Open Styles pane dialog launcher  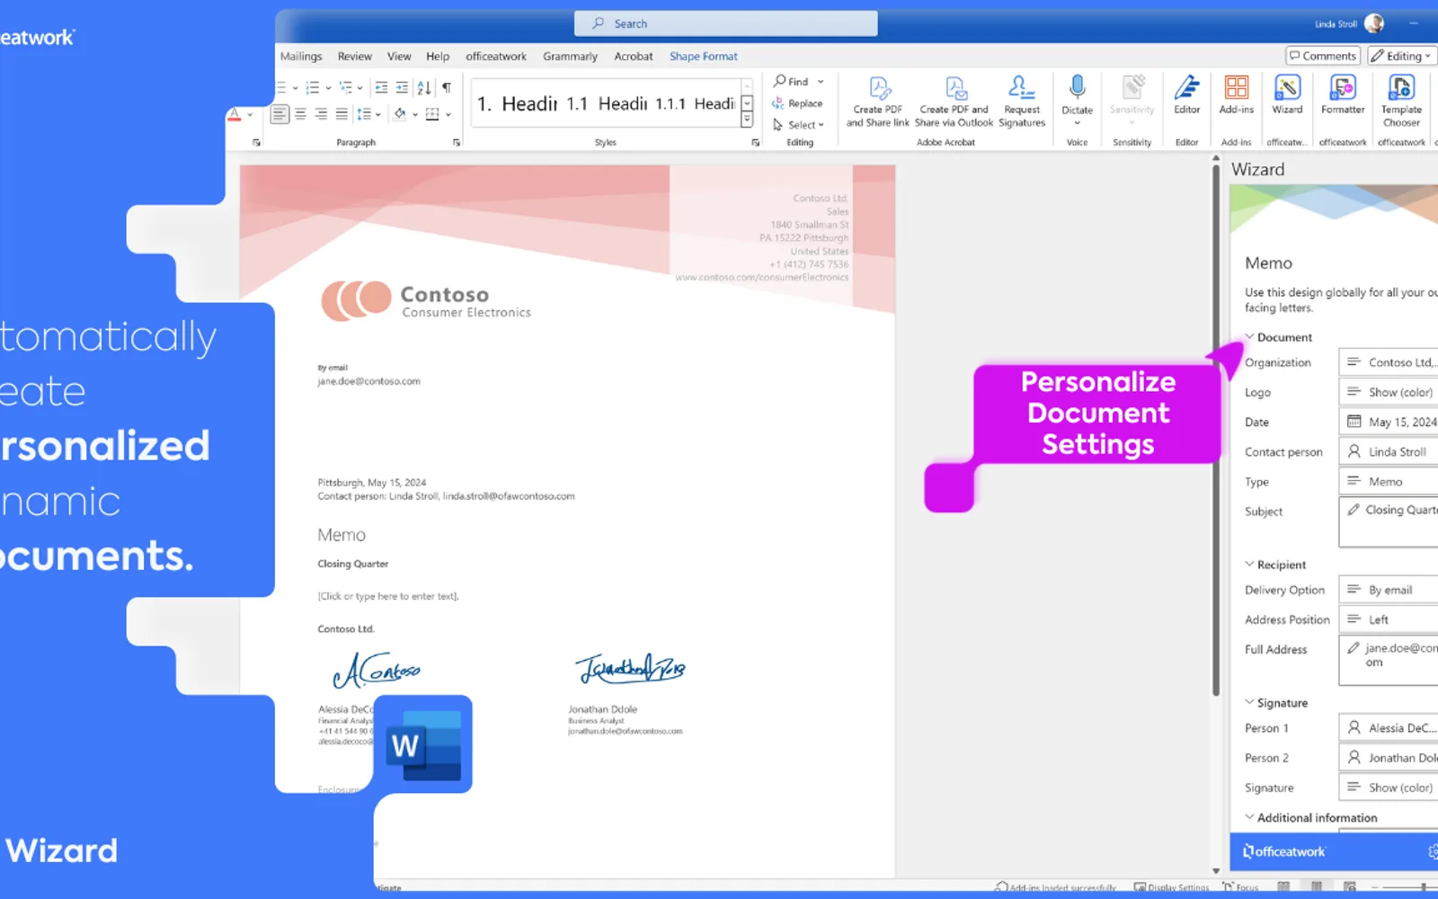coord(755,143)
